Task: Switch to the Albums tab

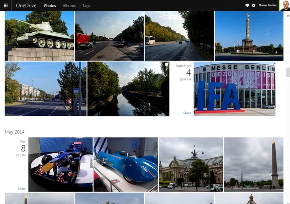Action: (69, 6)
